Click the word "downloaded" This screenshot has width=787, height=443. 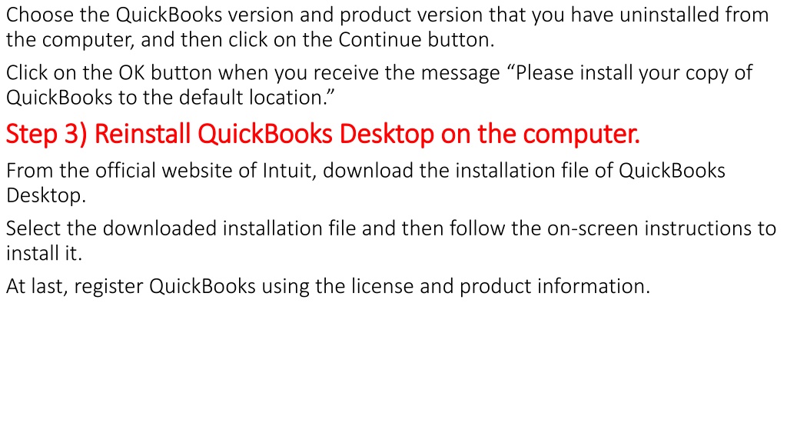pyautogui.click(x=160, y=228)
